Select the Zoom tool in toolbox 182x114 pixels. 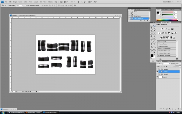coord(154,52)
